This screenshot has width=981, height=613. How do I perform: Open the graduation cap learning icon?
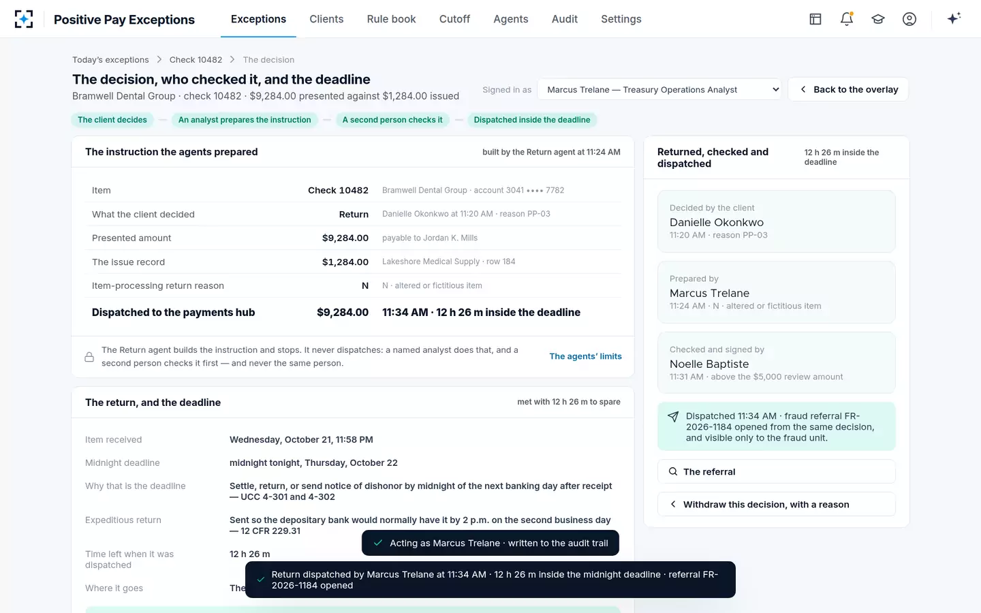point(878,19)
